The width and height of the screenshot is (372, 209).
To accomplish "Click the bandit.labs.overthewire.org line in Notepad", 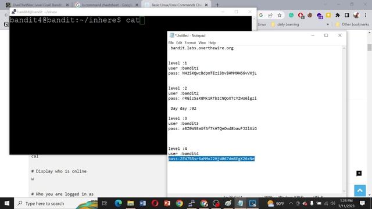I will 202,48.
